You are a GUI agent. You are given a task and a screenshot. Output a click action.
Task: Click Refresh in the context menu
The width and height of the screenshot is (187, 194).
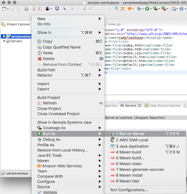(68, 103)
